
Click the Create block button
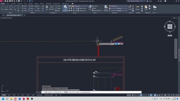pyautogui.click(x=95, y=6)
